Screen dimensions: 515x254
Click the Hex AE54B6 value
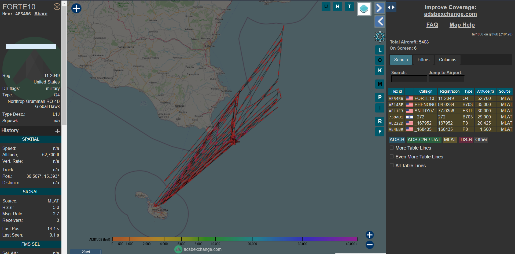point(23,14)
